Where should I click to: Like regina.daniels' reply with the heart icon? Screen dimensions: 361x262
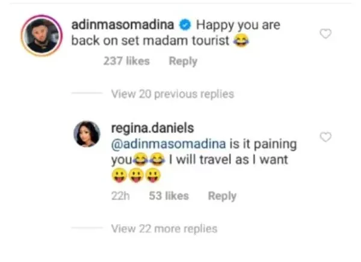326,137
